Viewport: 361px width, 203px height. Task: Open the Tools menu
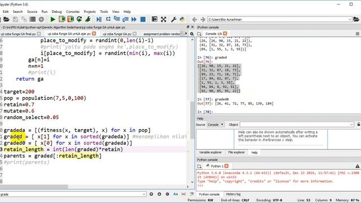click(104, 11)
